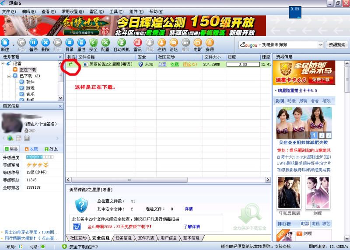350x250 pixels.
Task: Open the 工具 menu
Action: 116,12
